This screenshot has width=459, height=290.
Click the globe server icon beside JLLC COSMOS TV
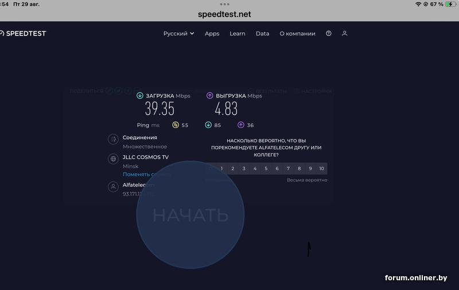coord(113,159)
